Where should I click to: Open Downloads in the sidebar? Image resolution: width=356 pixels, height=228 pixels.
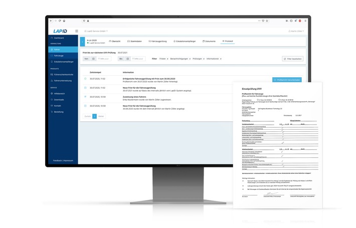tap(60, 99)
